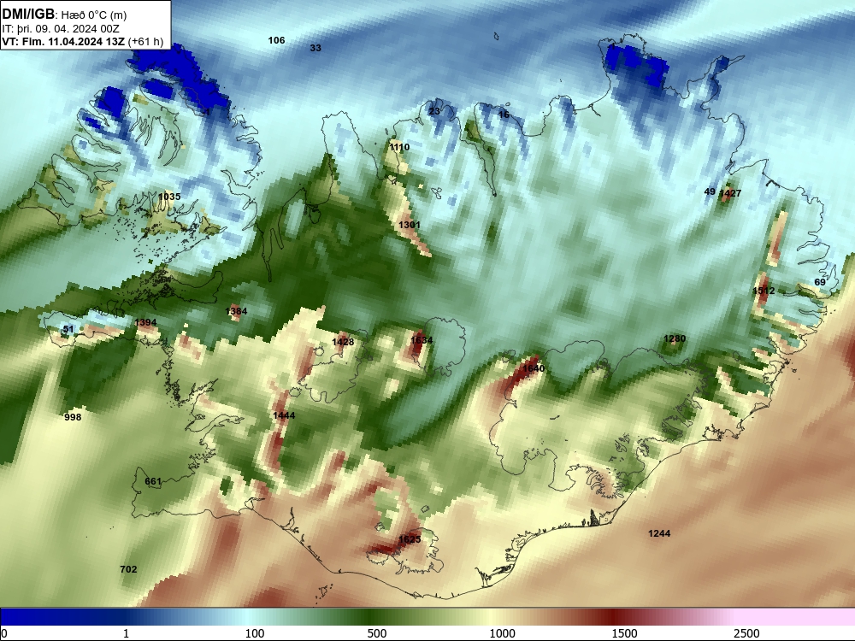Viewport: 855px width, 641px height.
Task: Click the map value 998
Action: point(73,418)
